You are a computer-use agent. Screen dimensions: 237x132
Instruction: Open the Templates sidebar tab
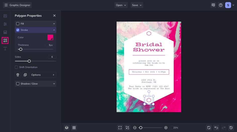coord(5,32)
